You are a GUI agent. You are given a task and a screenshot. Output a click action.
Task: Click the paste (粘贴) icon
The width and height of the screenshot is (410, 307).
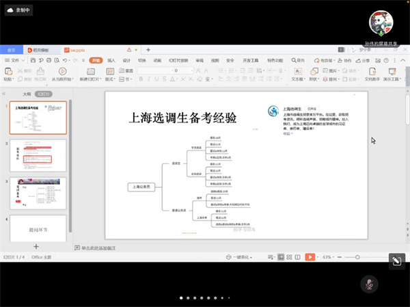pyautogui.click(x=8, y=71)
